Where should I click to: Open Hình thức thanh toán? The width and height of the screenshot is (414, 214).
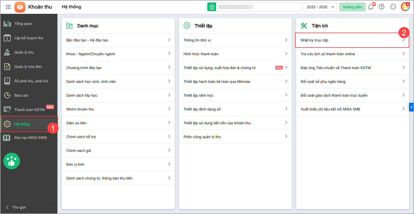[235, 54]
